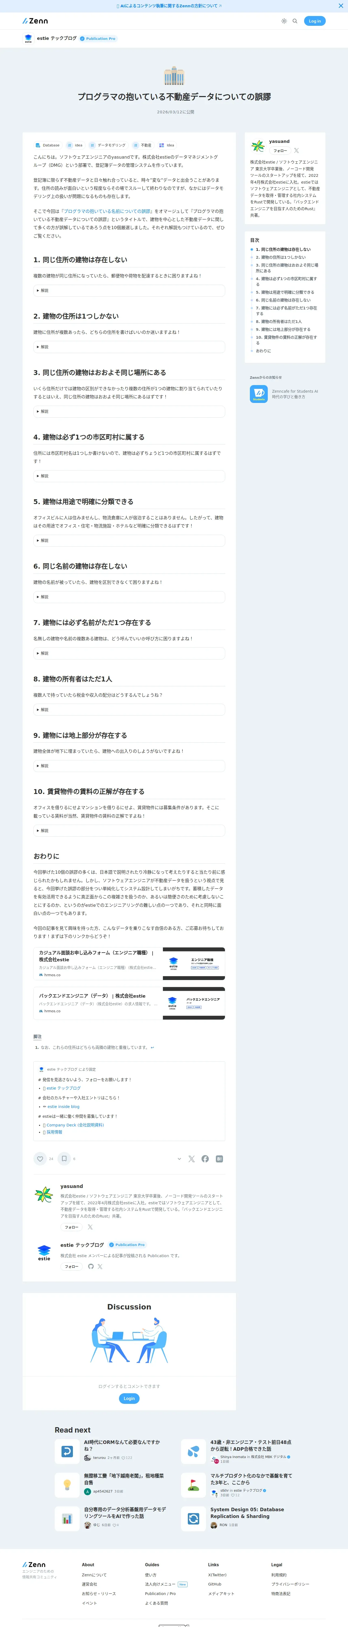348x1627 pixels.
Task: Follow the footnote 1 back-reference arrow
Action: [152, 1047]
